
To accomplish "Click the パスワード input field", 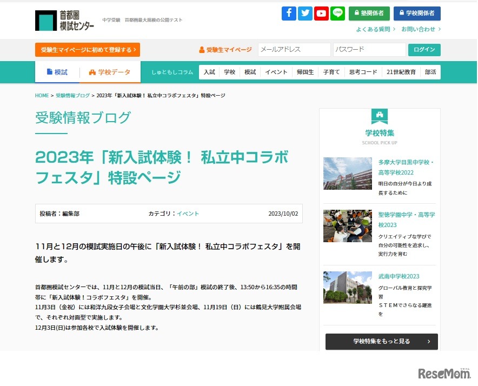I will [369, 49].
